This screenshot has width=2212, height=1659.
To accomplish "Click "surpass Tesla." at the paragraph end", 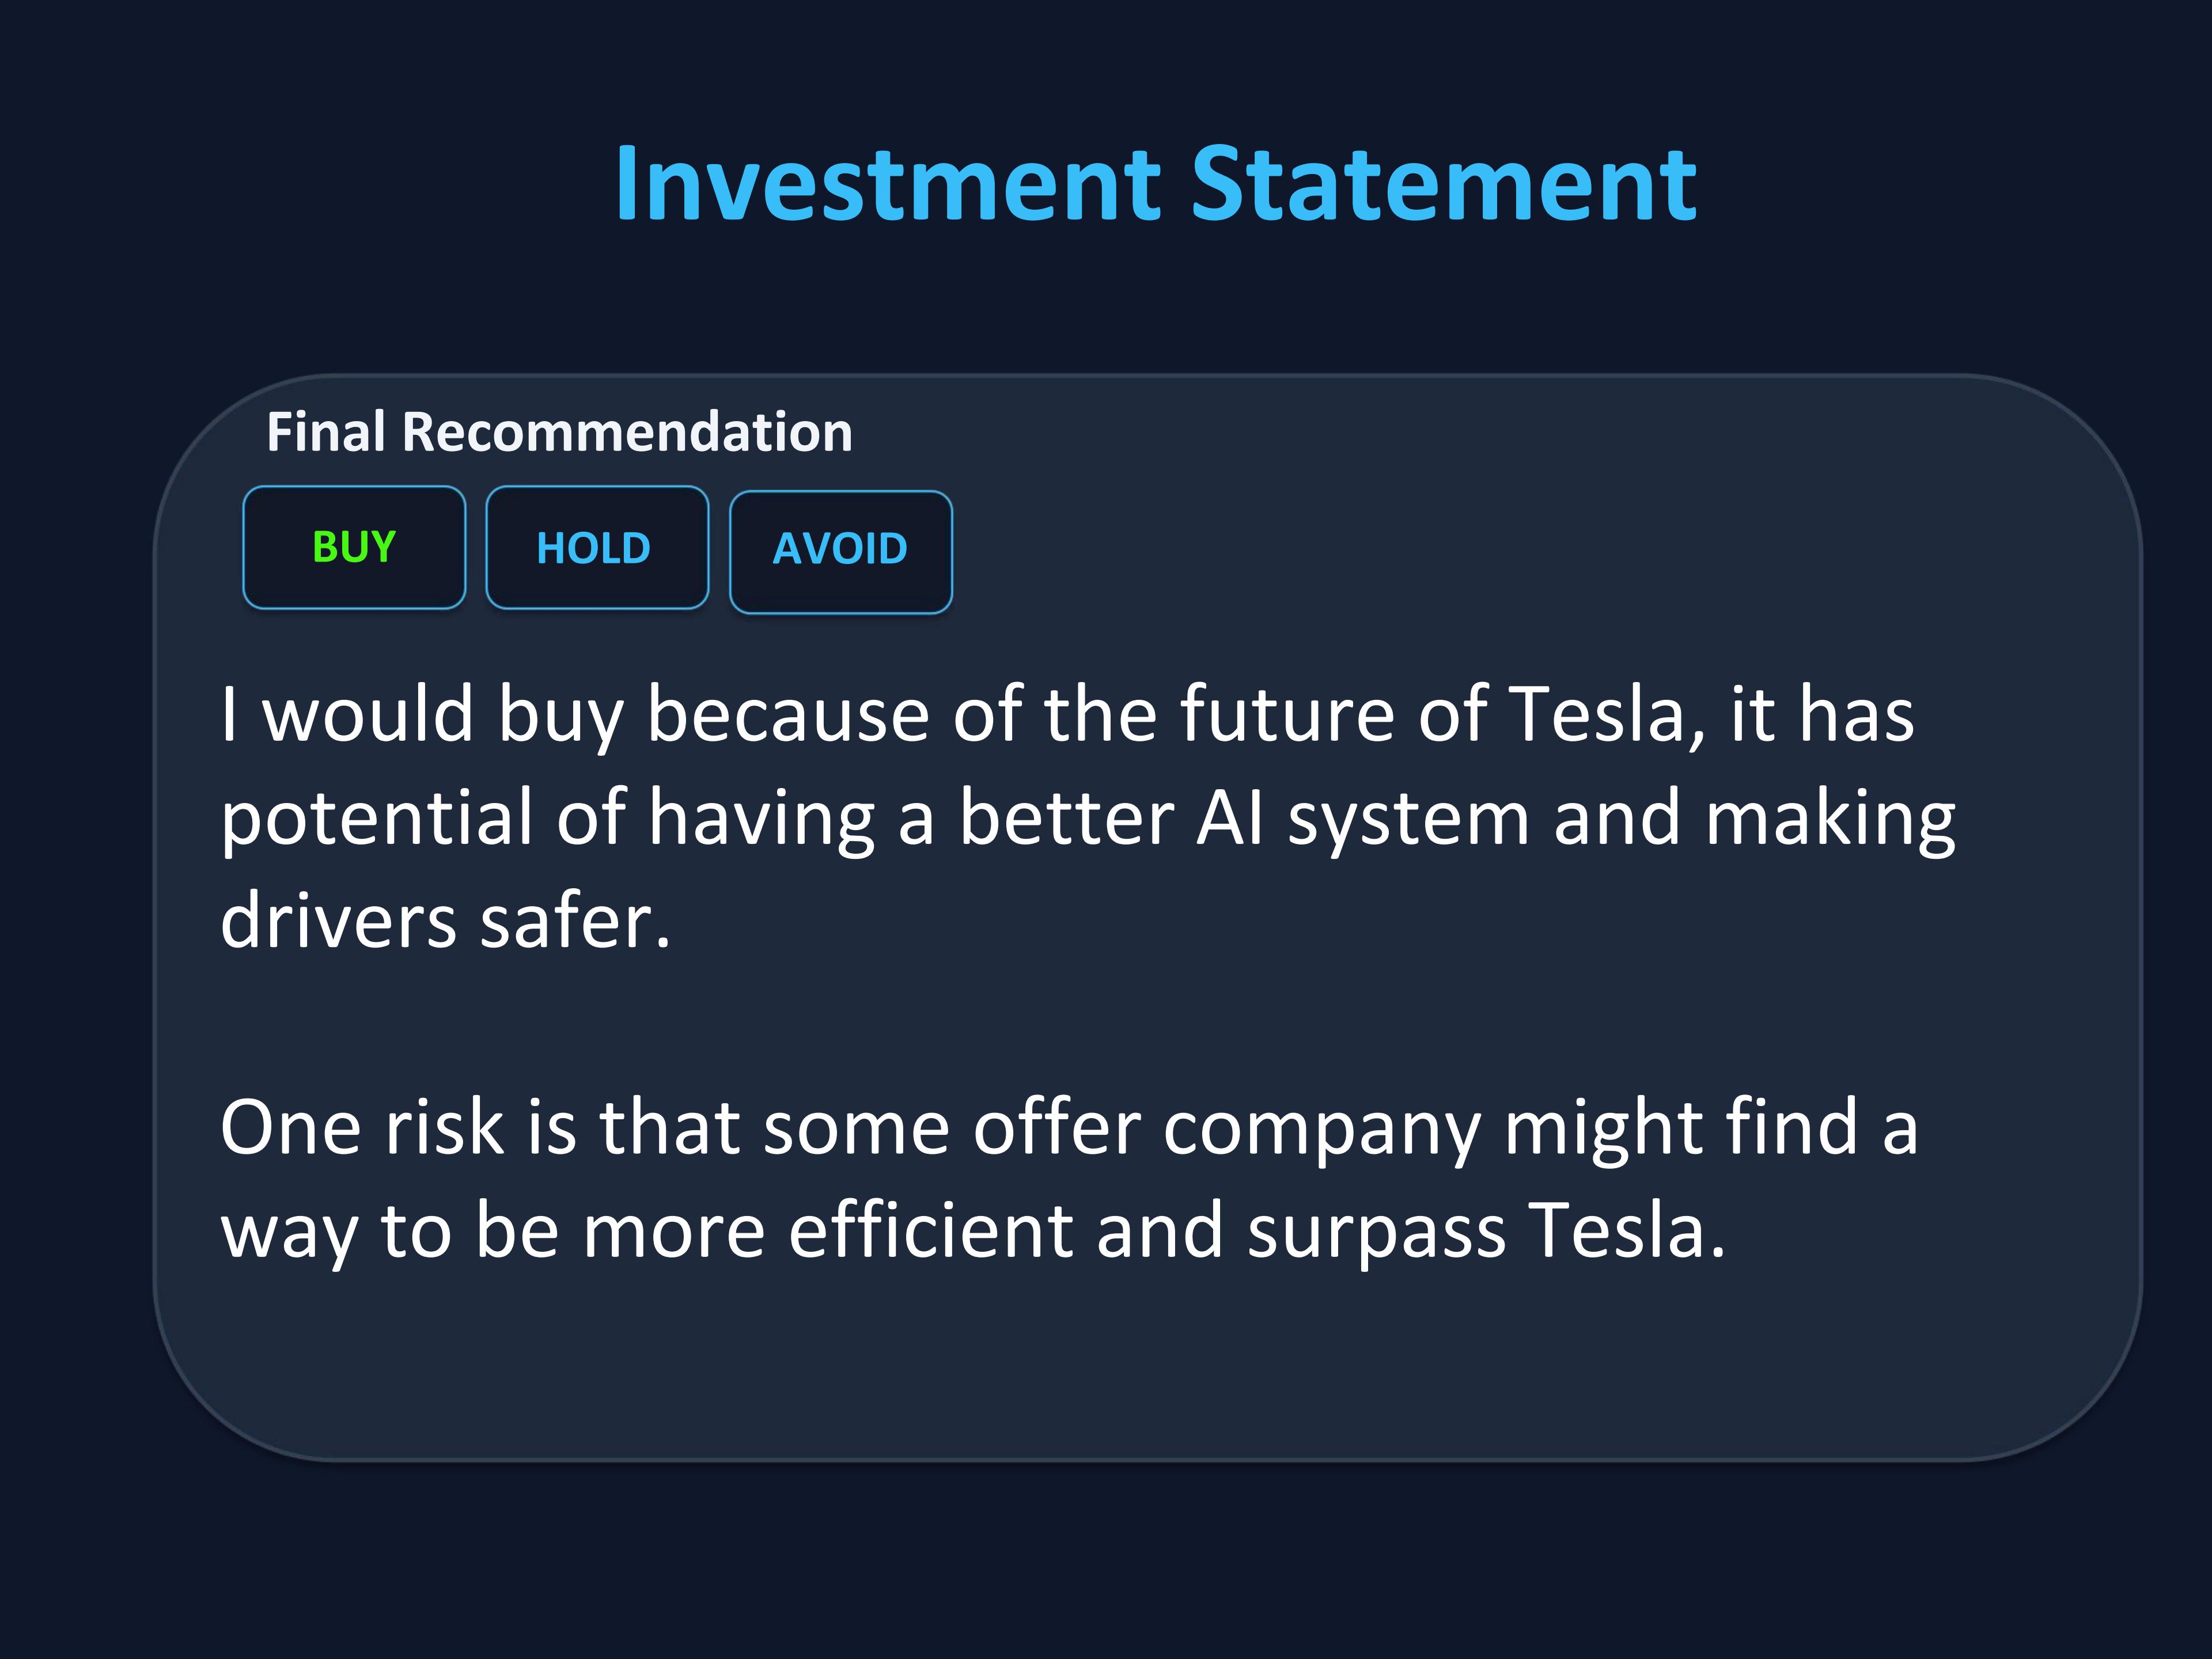I will click(1486, 1231).
